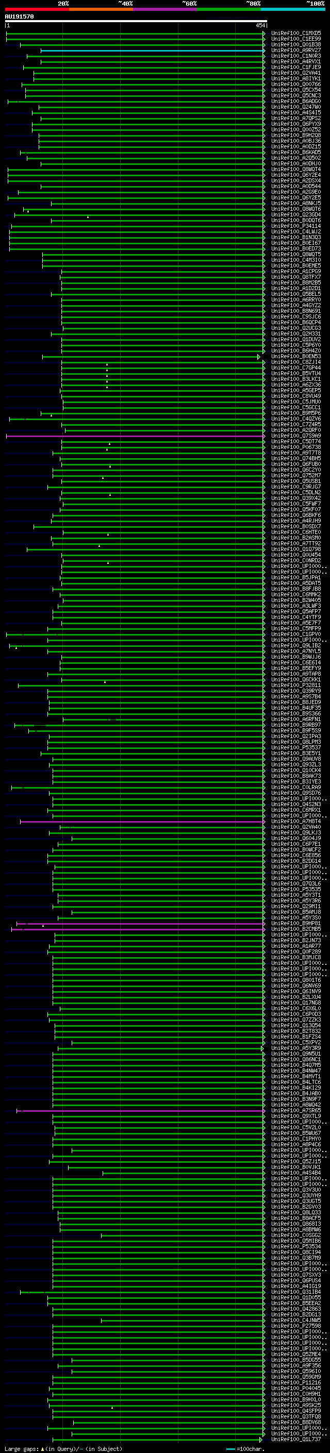
Task: Click the UniRef100_P32811 label
Action: tap(295, 686)
